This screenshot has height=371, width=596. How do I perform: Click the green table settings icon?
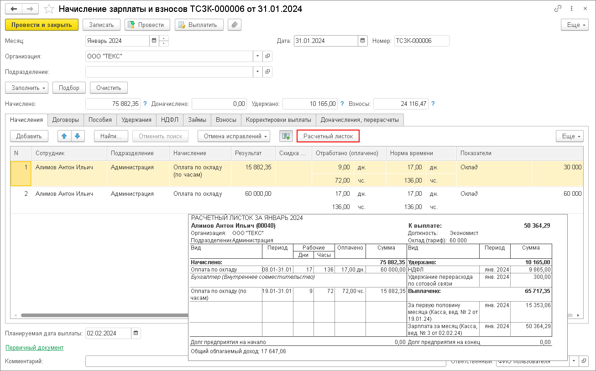[x=286, y=136]
